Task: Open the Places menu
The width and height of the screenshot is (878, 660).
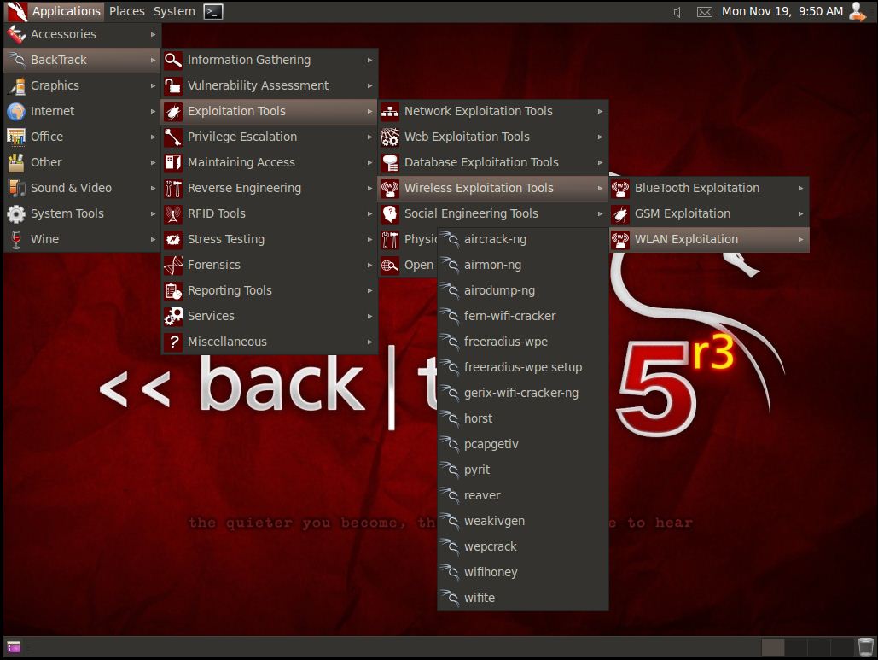Action: [x=126, y=11]
